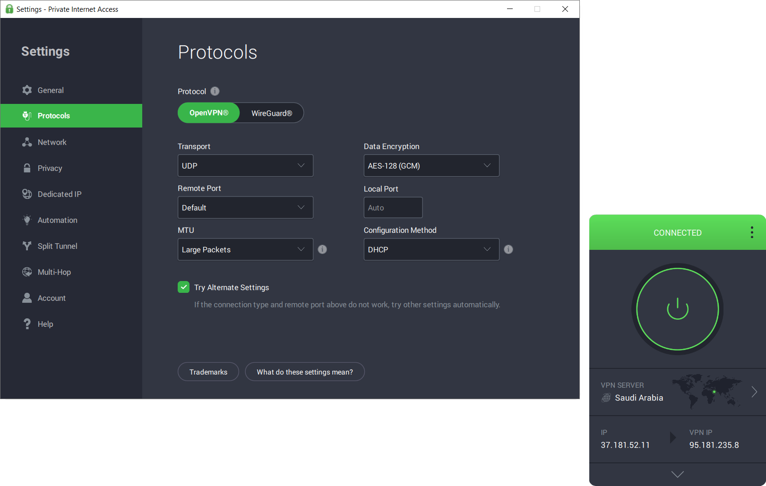Click the Trademarks button

tap(208, 372)
